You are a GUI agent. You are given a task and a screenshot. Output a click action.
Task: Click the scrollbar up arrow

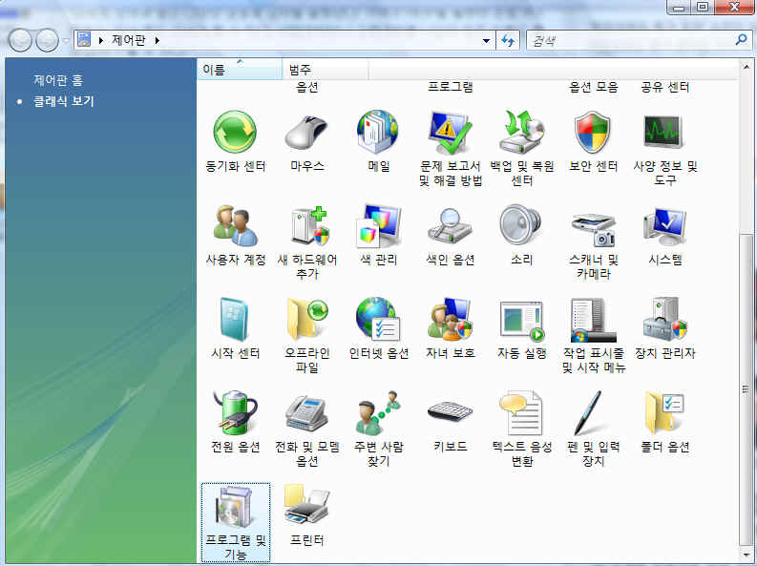[746, 66]
